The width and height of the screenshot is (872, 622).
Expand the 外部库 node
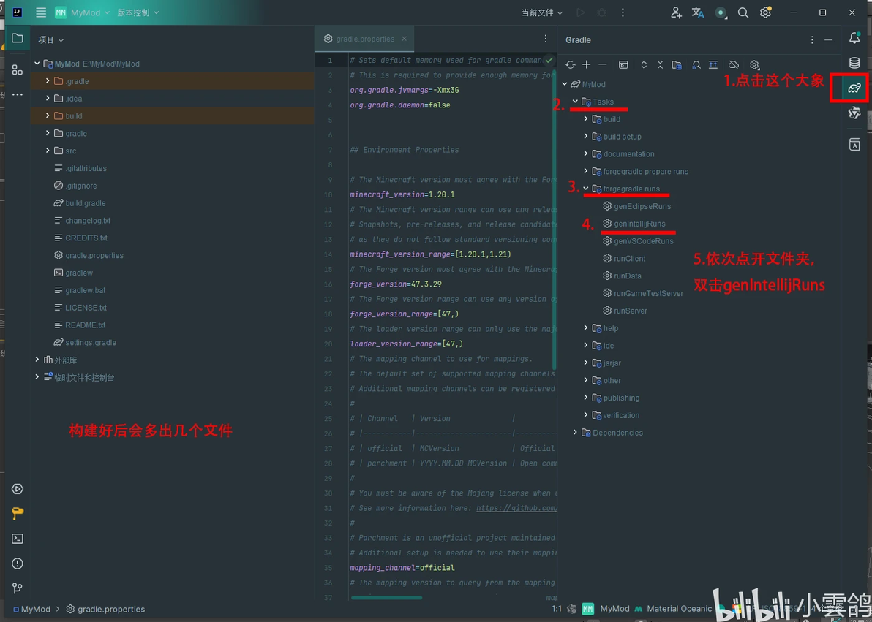[x=37, y=360]
